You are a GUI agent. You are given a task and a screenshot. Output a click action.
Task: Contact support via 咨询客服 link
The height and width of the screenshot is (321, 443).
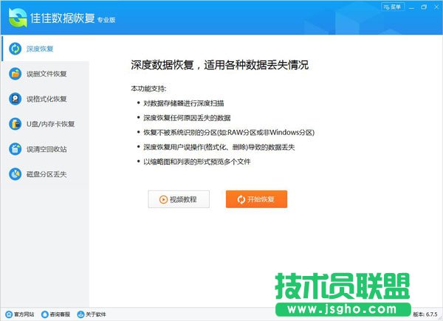click(55, 314)
